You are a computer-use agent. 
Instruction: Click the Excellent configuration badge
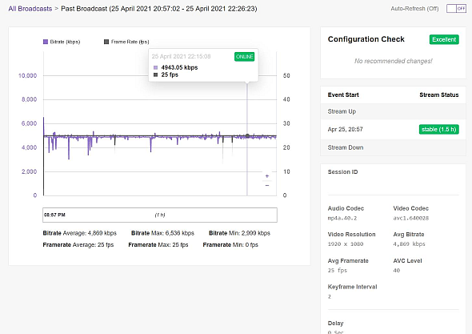(x=444, y=39)
